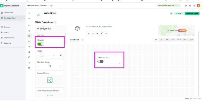Switch to the Dashboard tab
This screenshot has height=101, width=202.
(x=74, y=40)
